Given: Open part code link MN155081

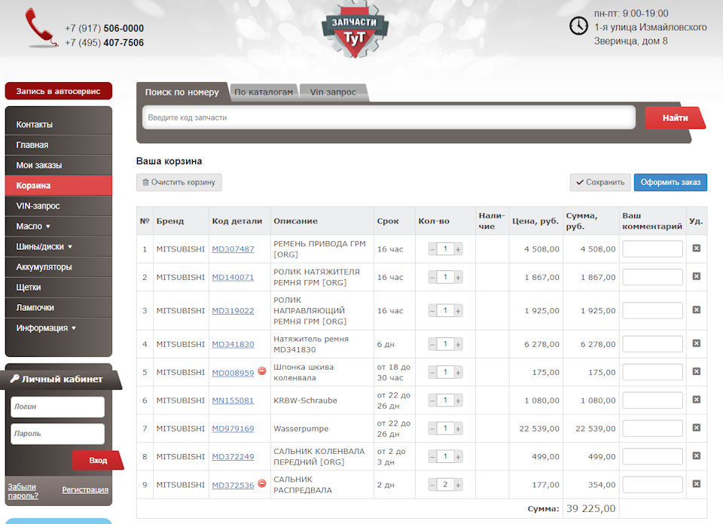Looking at the screenshot, I should pos(233,401).
